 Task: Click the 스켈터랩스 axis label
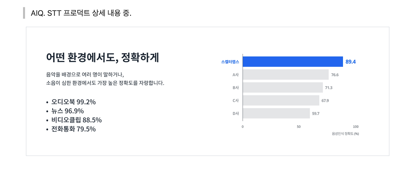230,62
